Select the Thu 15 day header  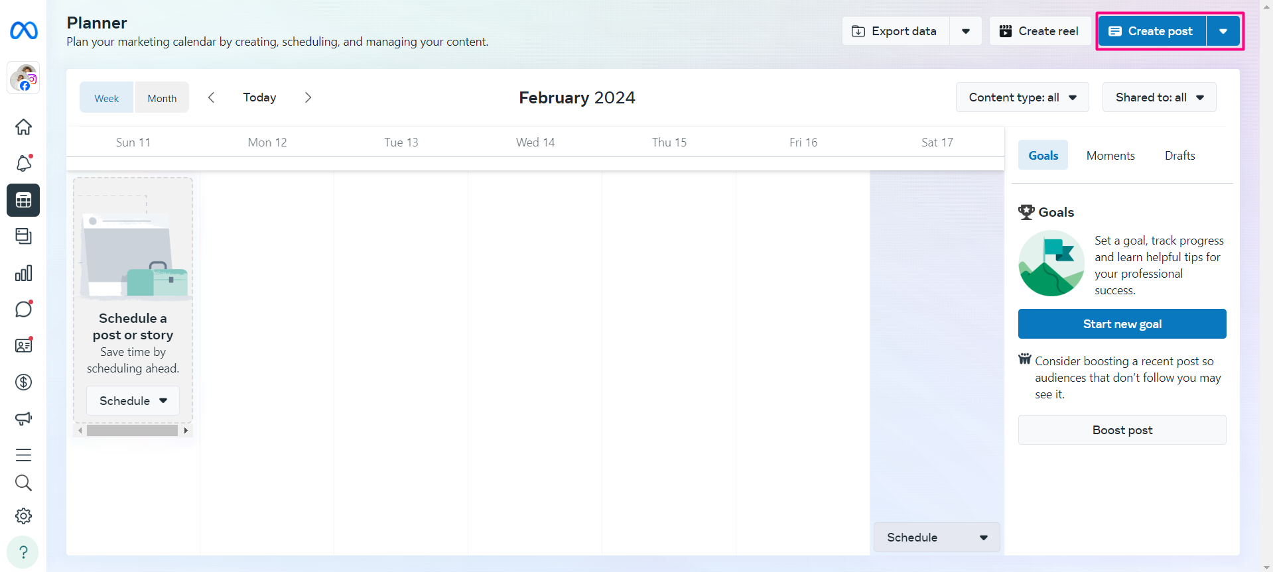(669, 142)
